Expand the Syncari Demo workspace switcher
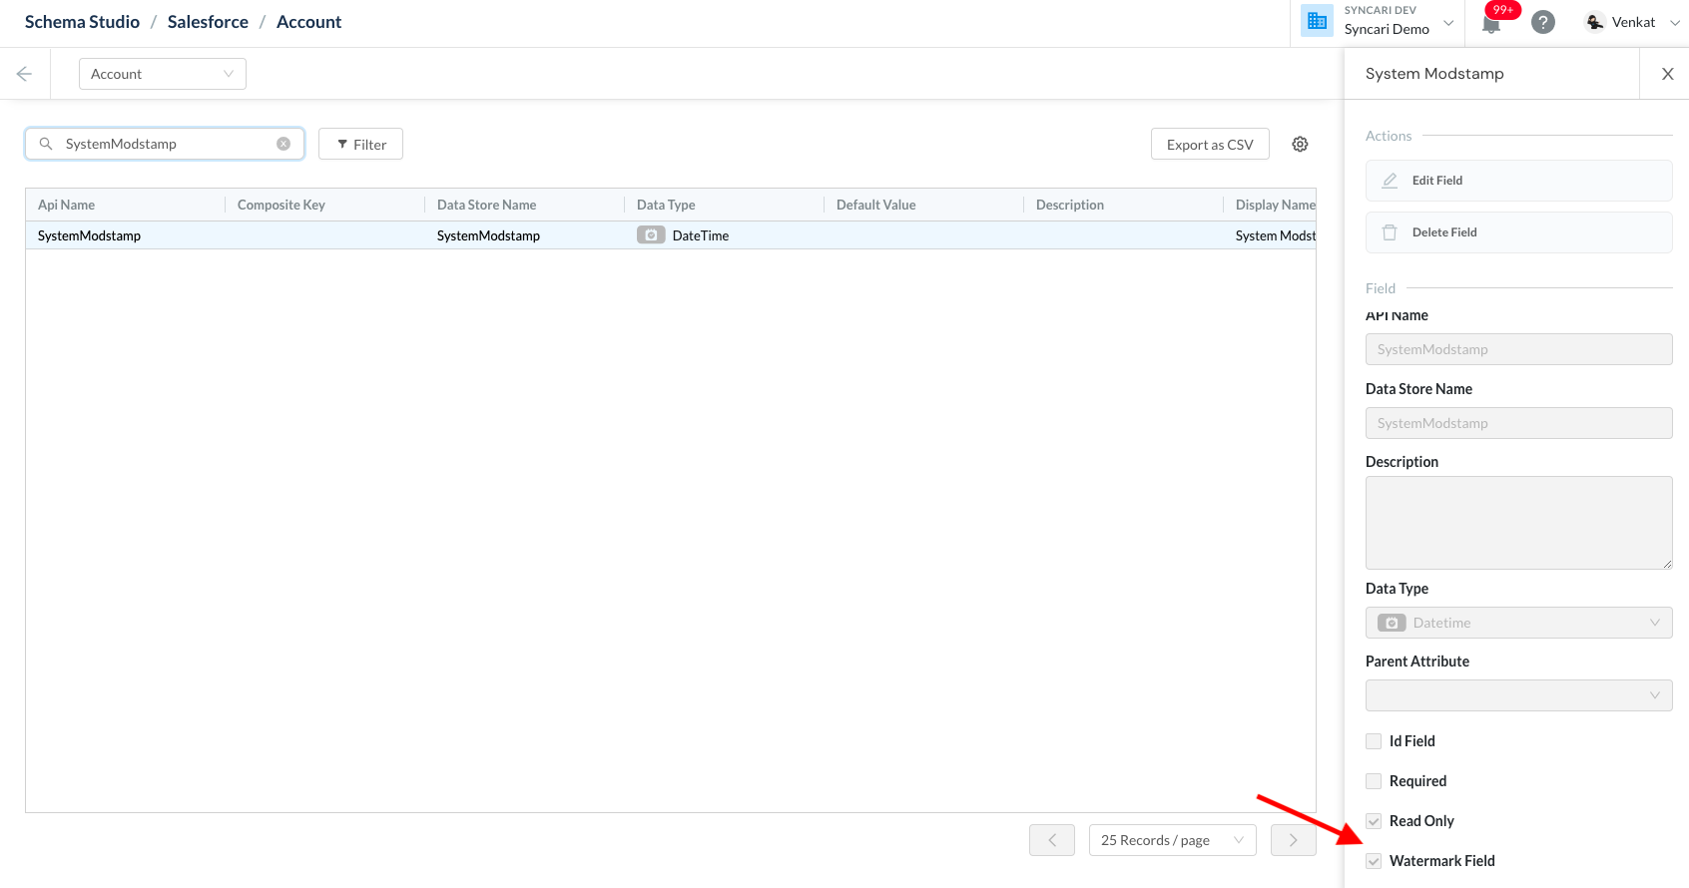The width and height of the screenshot is (1689, 888). click(x=1448, y=22)
